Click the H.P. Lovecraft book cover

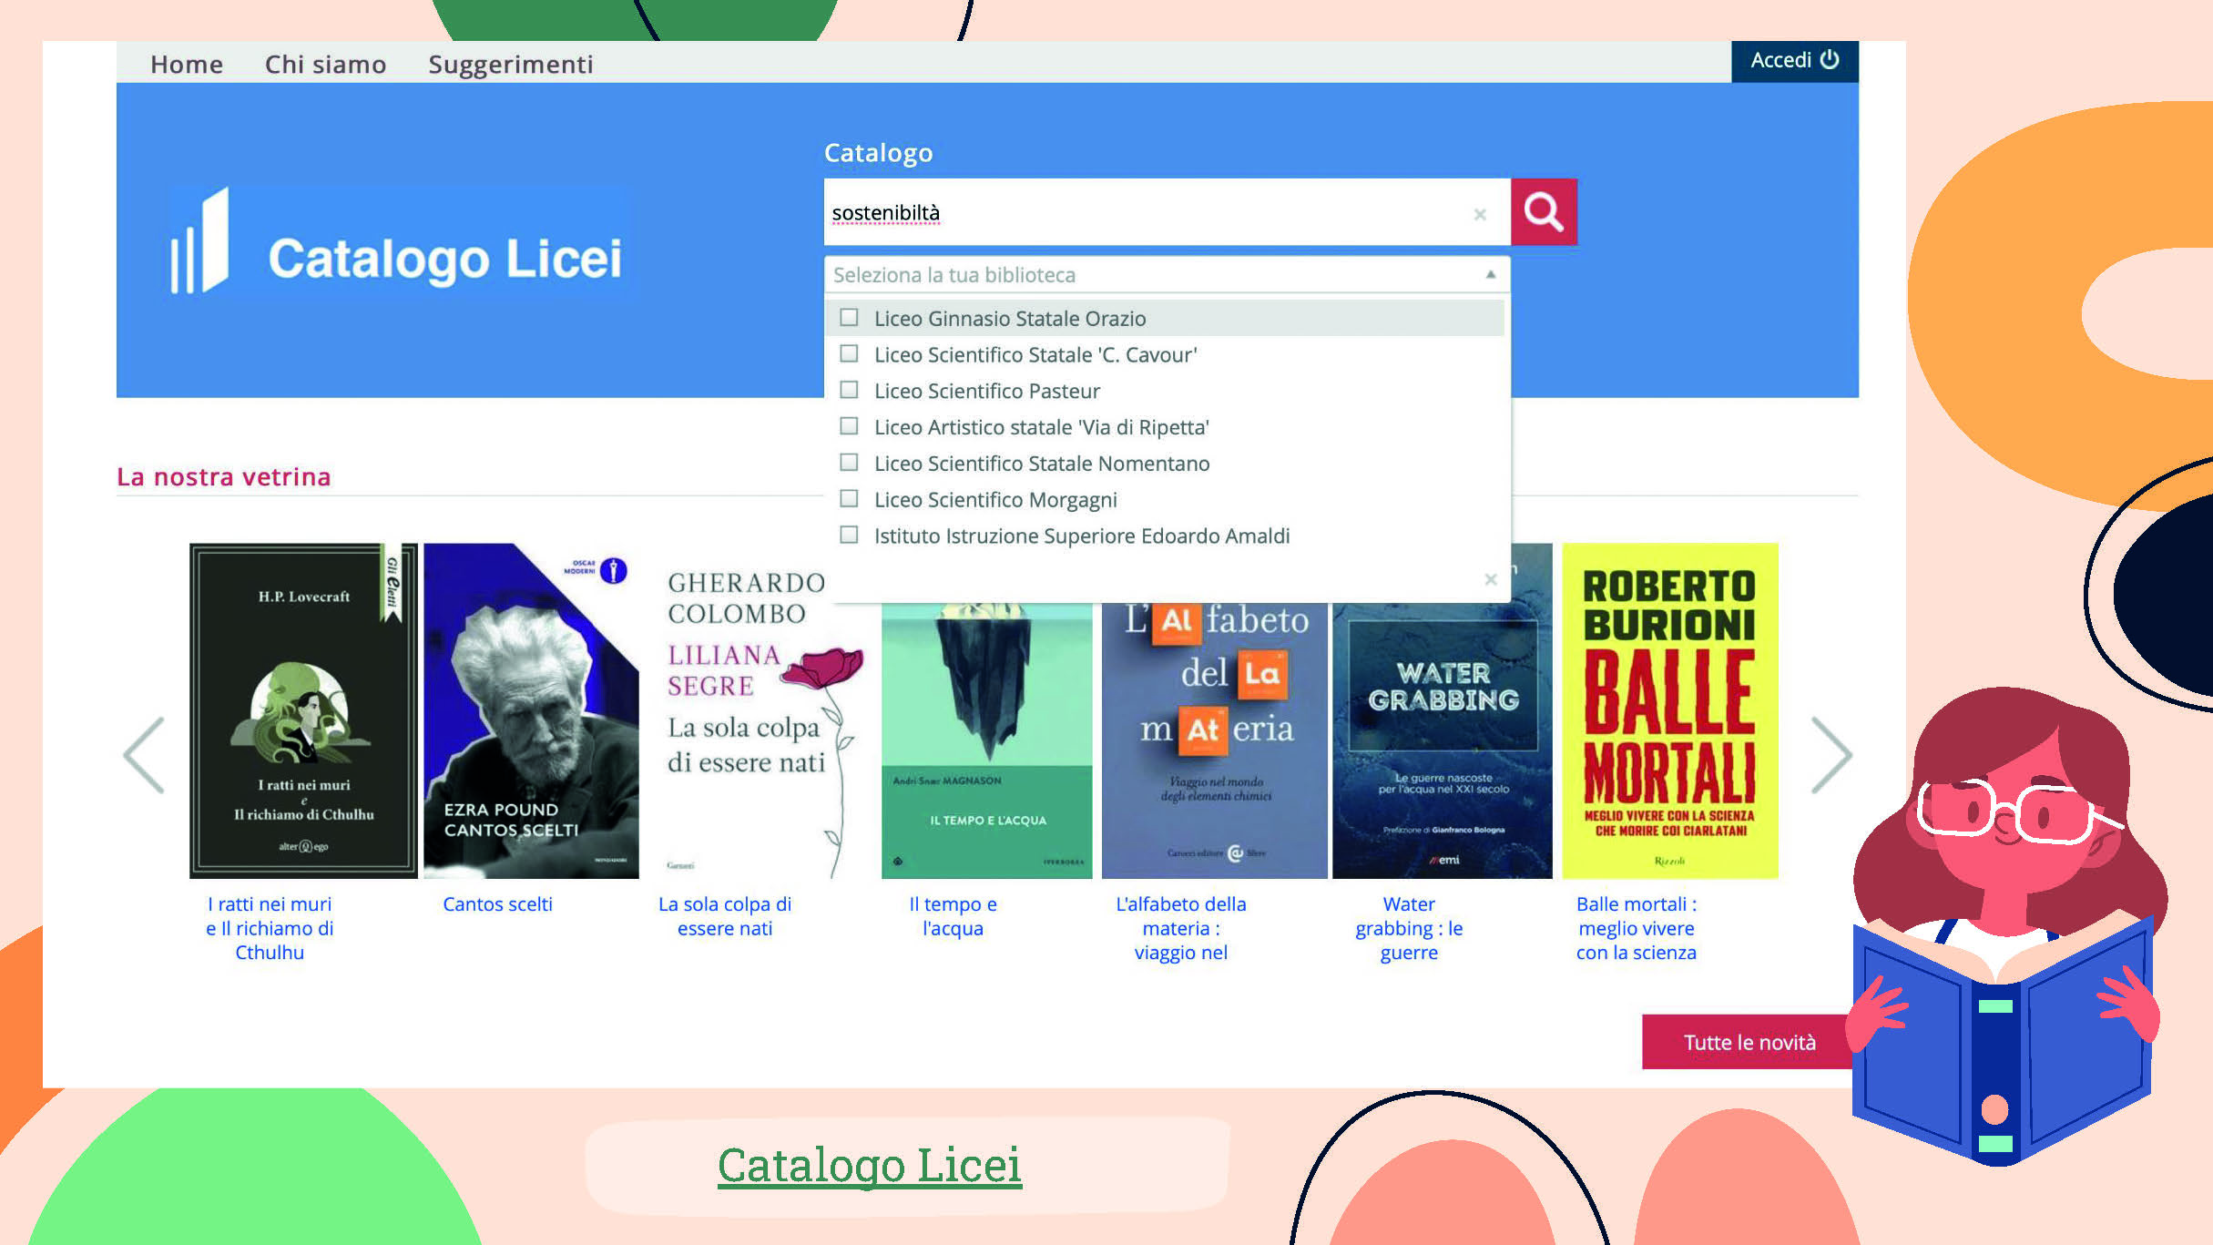coord(303,710)
